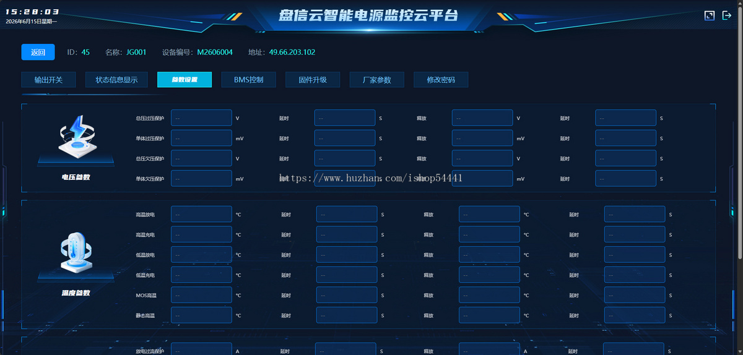Click the address 49.66.203.102
Image resolution: width=743 pixels, height=355 pixels.
[292, 52]
